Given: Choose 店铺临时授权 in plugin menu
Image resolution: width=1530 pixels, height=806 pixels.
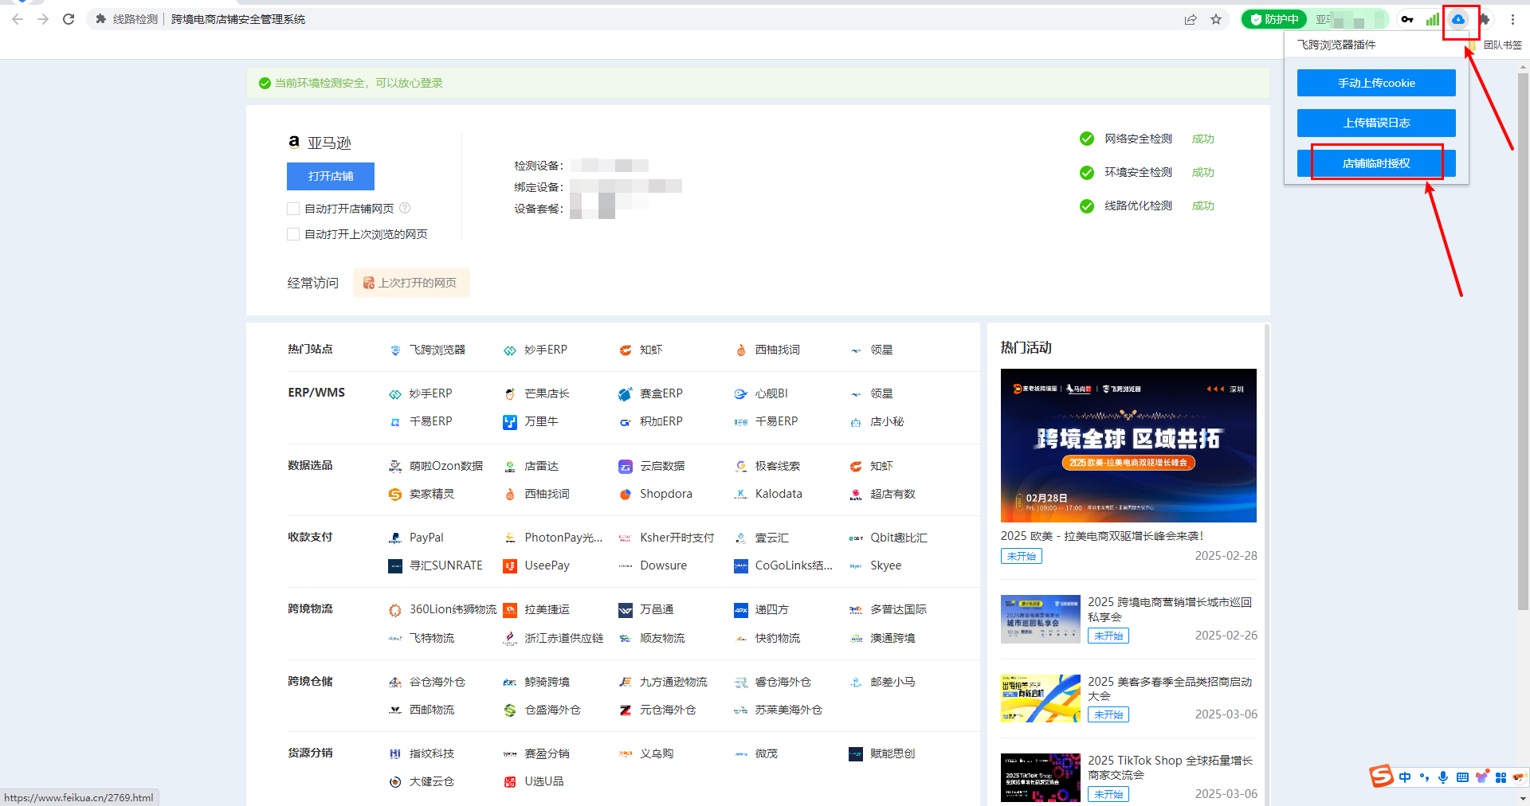Looking at the screenshot, I should click(1376, 163).
